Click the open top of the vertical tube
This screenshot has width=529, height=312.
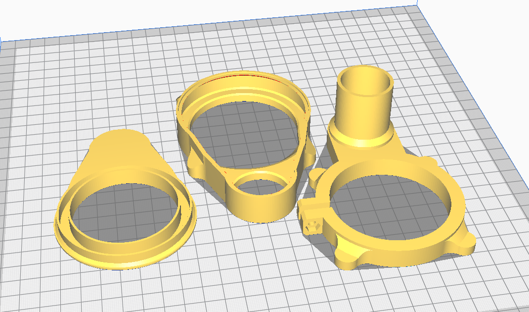pyautogui.click(x=365, y=78)
